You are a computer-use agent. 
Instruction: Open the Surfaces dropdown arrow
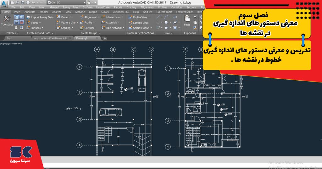(42, 28)
